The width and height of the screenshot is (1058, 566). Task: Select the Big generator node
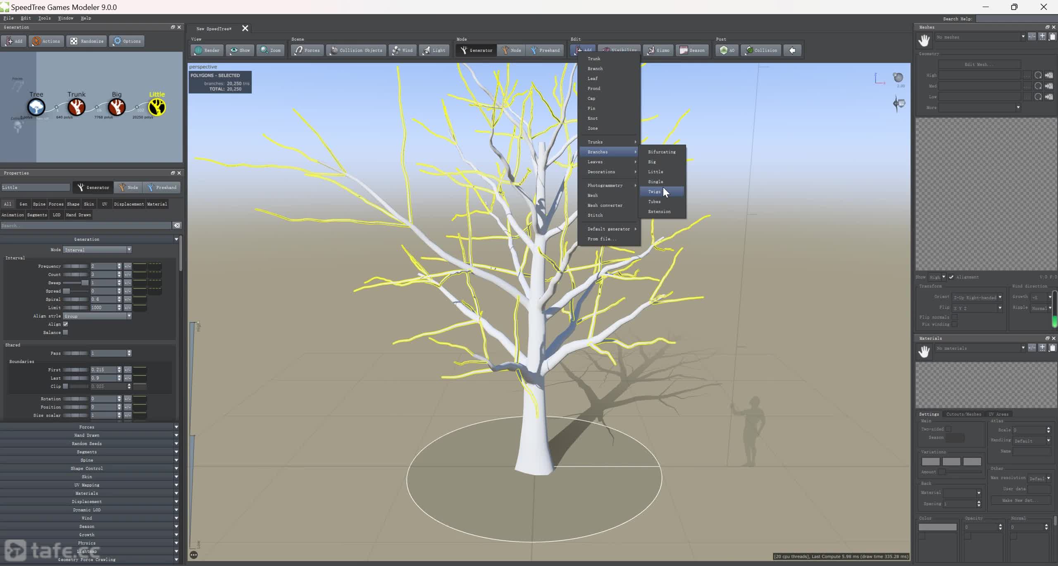pyautogui.click(x=117, y=107)
